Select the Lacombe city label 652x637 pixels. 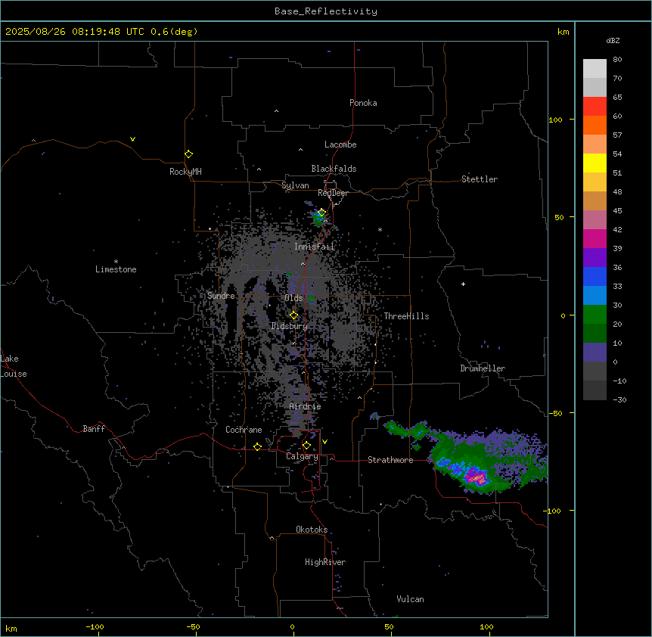point(340,144)
